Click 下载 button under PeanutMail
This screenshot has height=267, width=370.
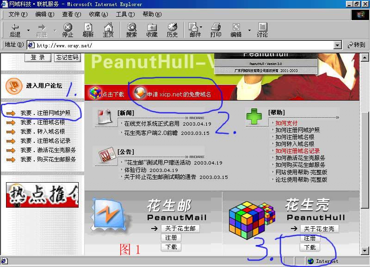(171, 247)
